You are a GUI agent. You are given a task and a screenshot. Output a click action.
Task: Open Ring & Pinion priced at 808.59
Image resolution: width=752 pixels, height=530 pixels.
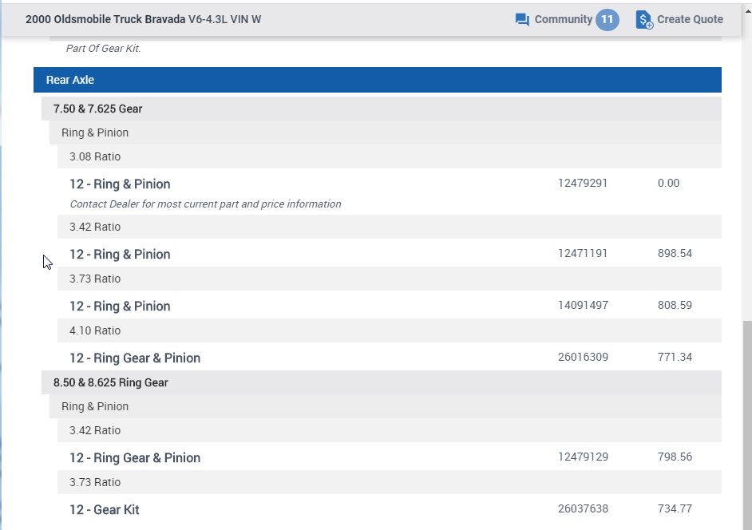coord(120,307)
